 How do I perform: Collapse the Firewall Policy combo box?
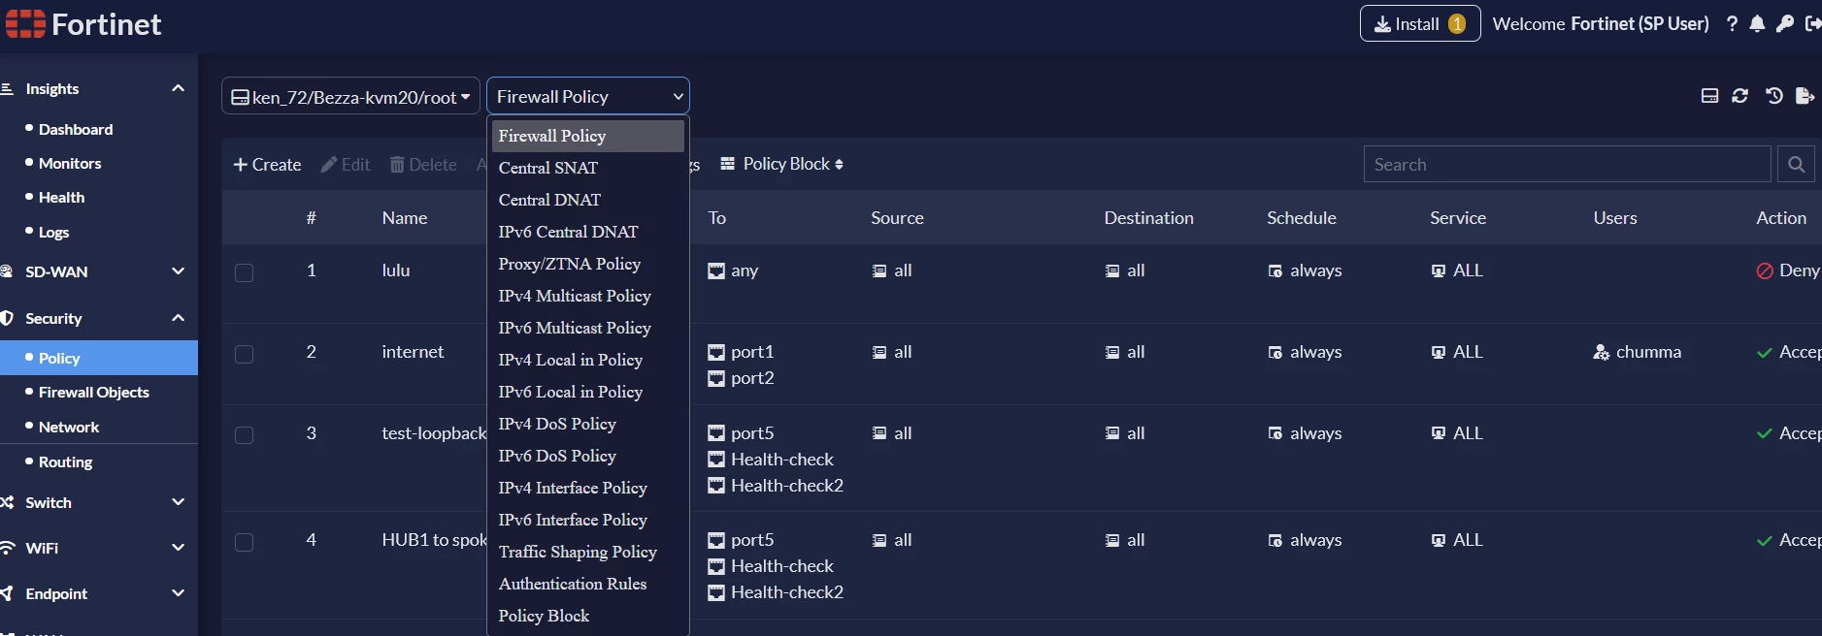(588, 96)
